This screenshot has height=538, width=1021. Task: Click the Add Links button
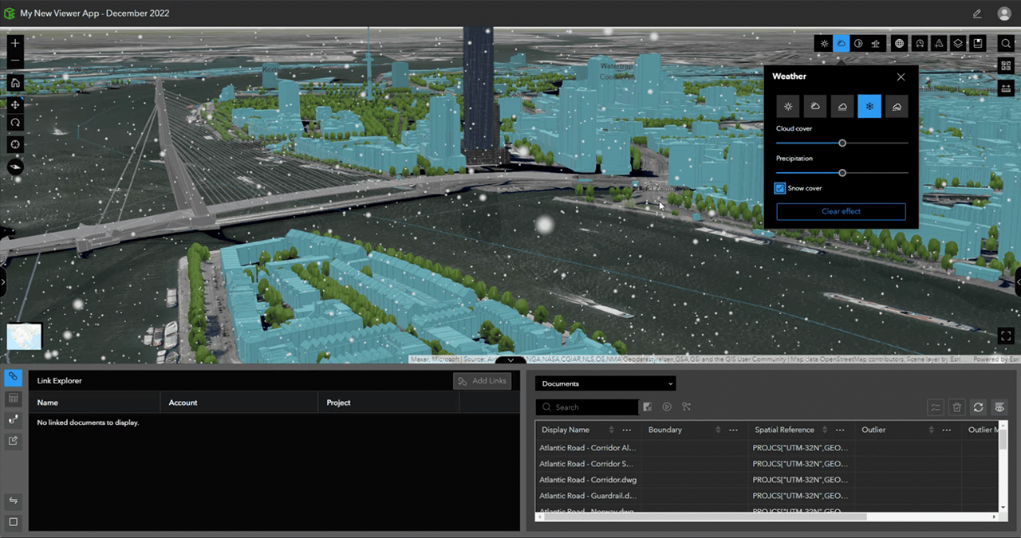click(x=482, y=381)
